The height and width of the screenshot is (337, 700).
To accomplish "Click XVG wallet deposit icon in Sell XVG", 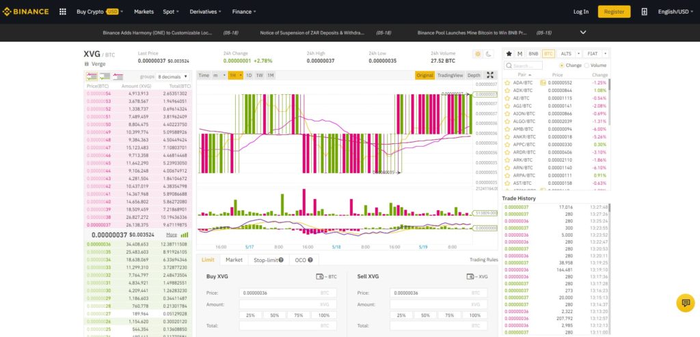I will [x=470, y=276].
